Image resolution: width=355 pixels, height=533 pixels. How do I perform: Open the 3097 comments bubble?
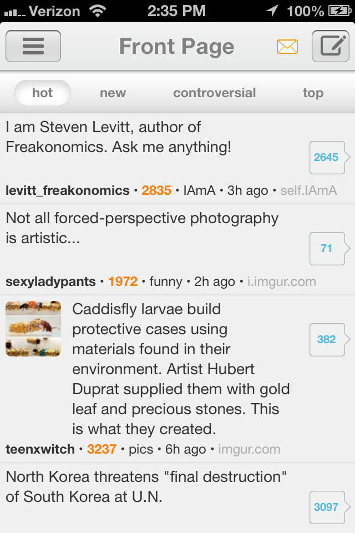[x=326, y=507]
